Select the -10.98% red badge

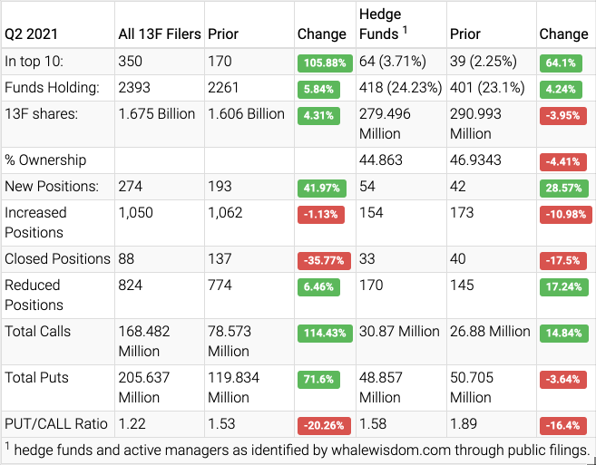pyautogui.click(x=564, y=214)
